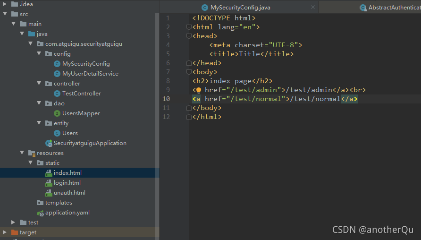The height and width of the screenshot is (240, 421).
Task: Place cursor on "UTF-8" charset value
Action: click(x=283, y=45)
